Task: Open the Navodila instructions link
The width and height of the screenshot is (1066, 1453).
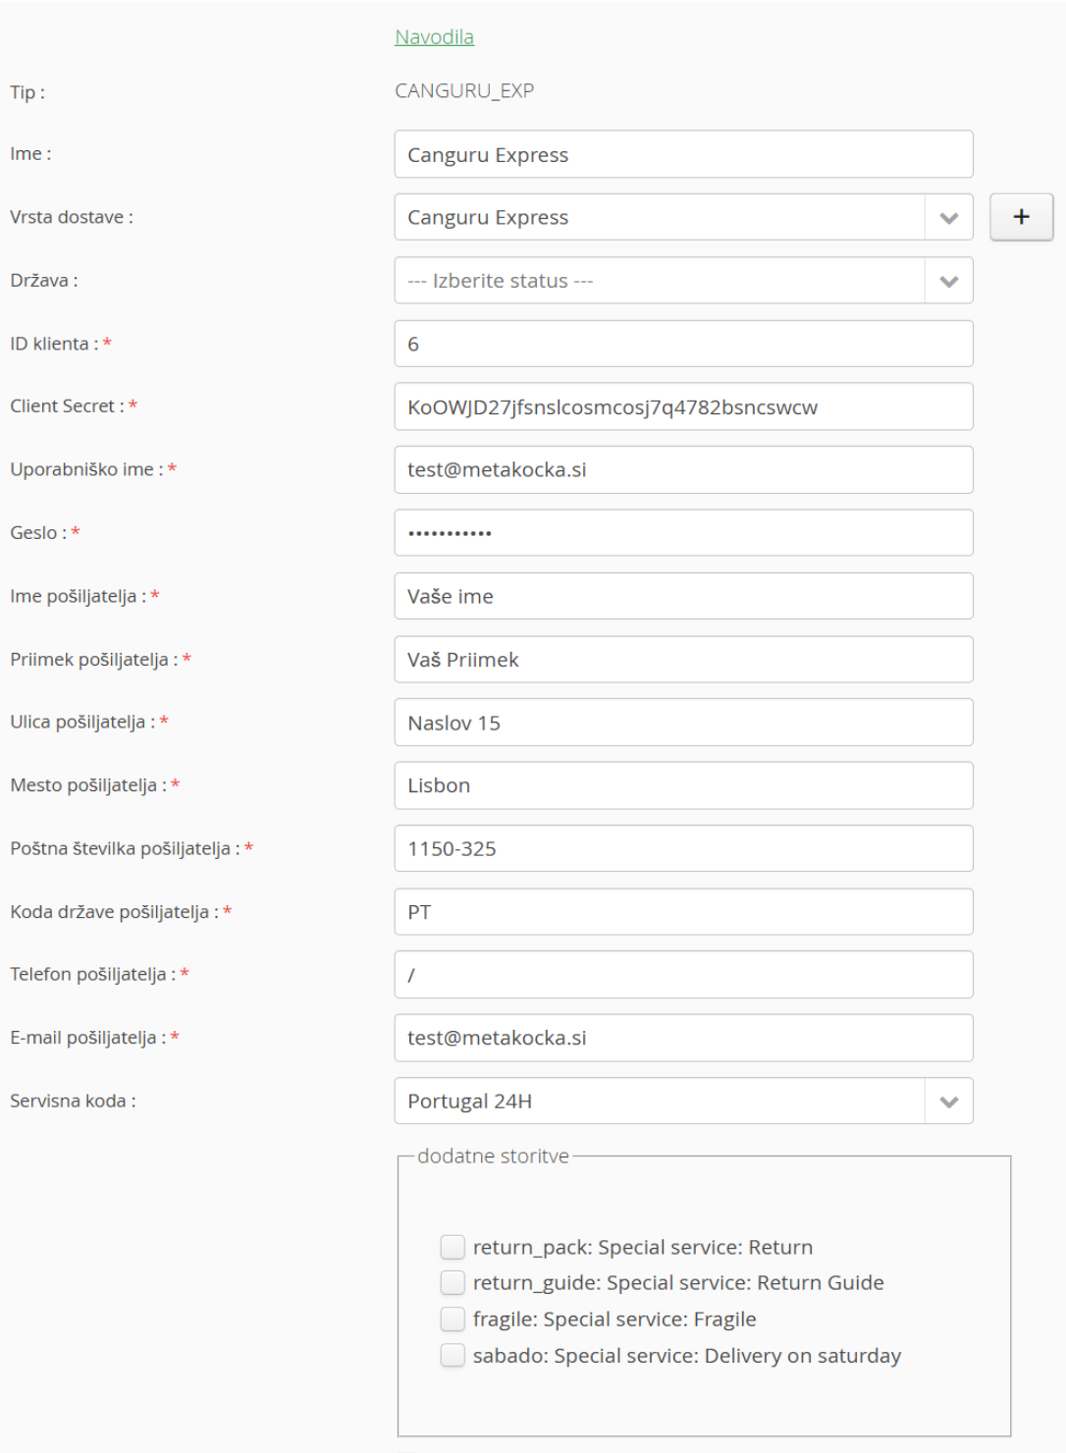Action: (x=434, y=37)
